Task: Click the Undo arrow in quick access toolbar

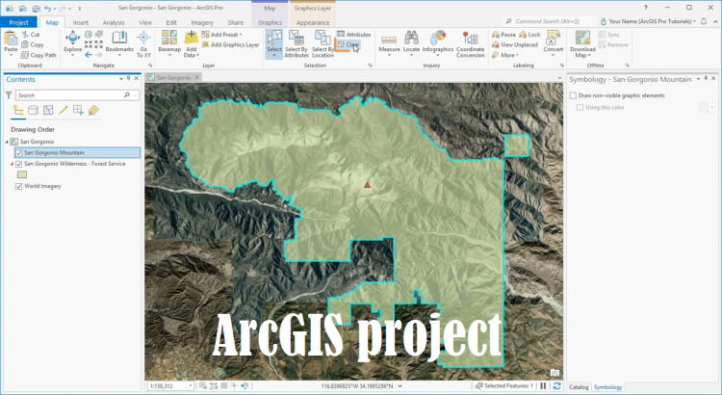Action: click(x=47, y=9)
